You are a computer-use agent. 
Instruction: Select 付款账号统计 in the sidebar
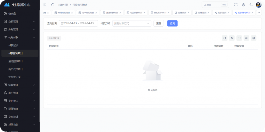pyautogui.click(x=20, y=53)
